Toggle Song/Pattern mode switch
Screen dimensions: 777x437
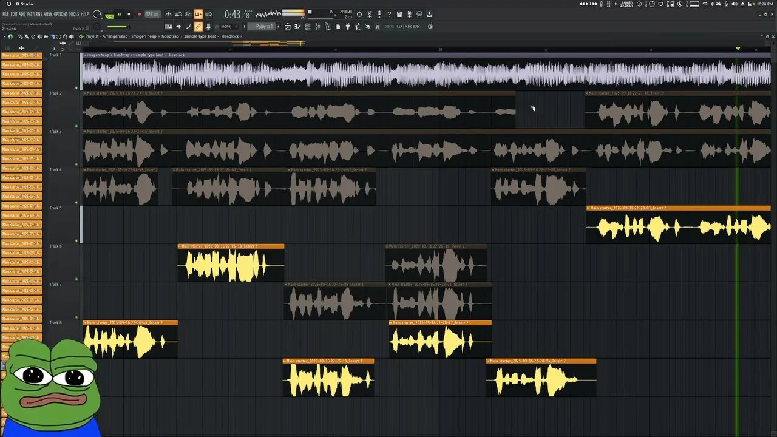click(109, 15)
